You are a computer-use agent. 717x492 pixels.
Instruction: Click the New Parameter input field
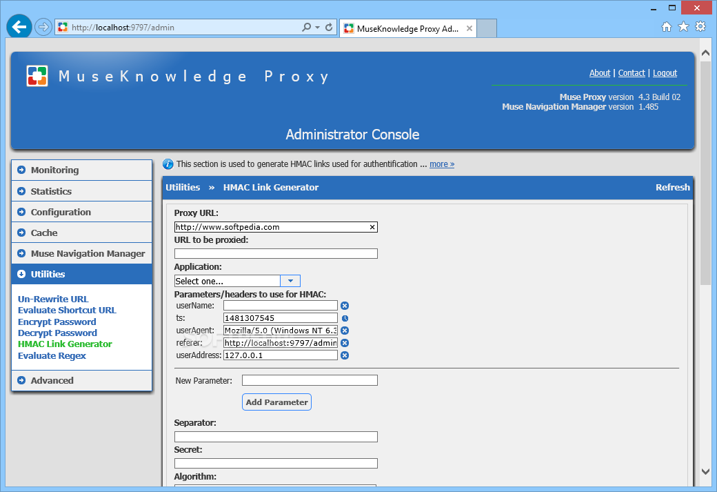310,380
